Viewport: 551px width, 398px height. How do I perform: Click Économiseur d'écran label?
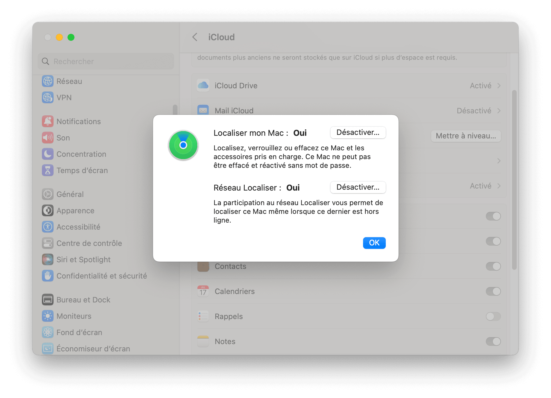pyautogui.click(x=93, y=349)
